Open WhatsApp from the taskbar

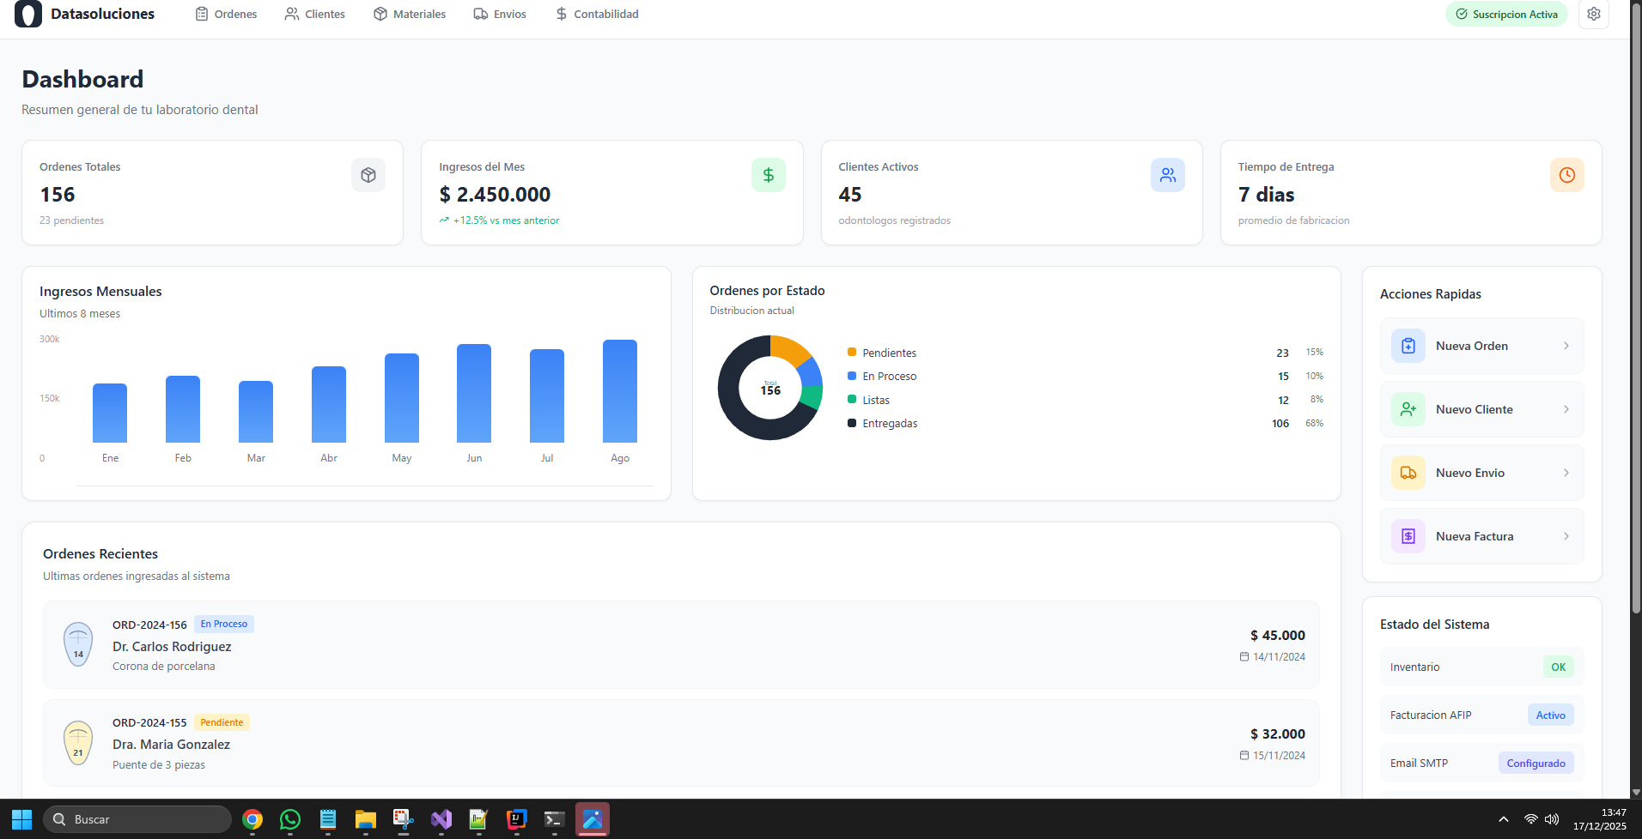click(289, 819)
